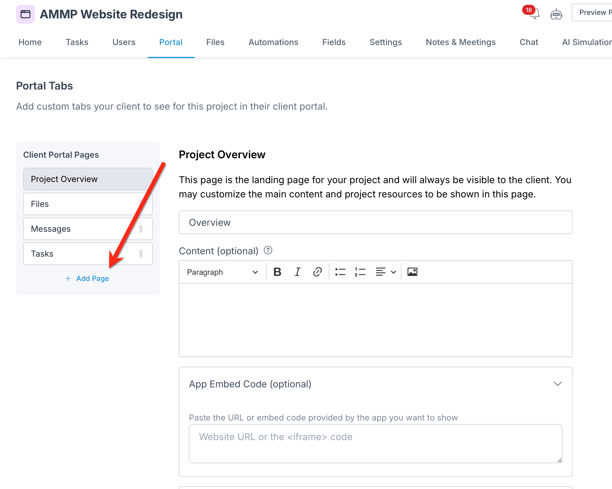Viewport: 612px width, 489px height.
Task: Click the bulleted list icon
Action: tap(340, 272)
